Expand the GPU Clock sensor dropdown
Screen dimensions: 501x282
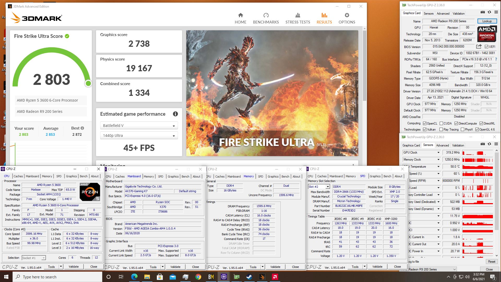(438, 152)
